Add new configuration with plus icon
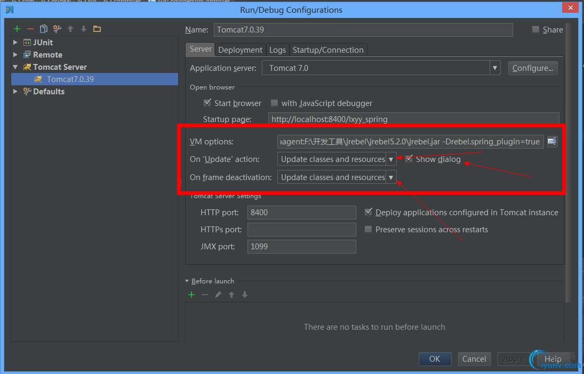 tap(17, 29)
